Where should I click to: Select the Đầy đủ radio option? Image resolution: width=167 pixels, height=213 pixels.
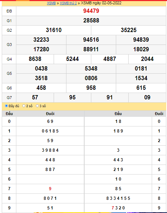(x=6, y=106)
